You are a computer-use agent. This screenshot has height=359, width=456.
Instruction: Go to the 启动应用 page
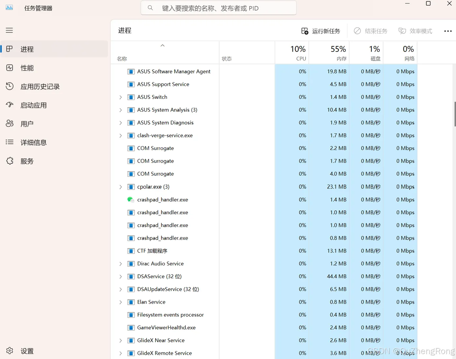tap(54, 105)
